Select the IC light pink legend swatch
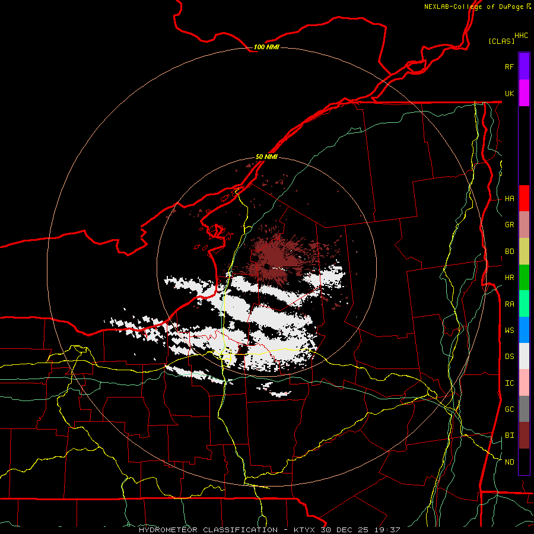This screenshot has height=534, width=534. [524, 383]
